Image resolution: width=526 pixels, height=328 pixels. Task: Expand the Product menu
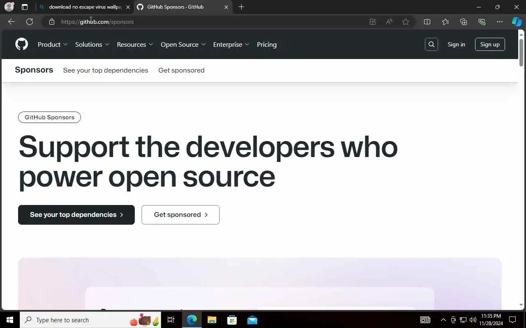click(x=53, y=44)
